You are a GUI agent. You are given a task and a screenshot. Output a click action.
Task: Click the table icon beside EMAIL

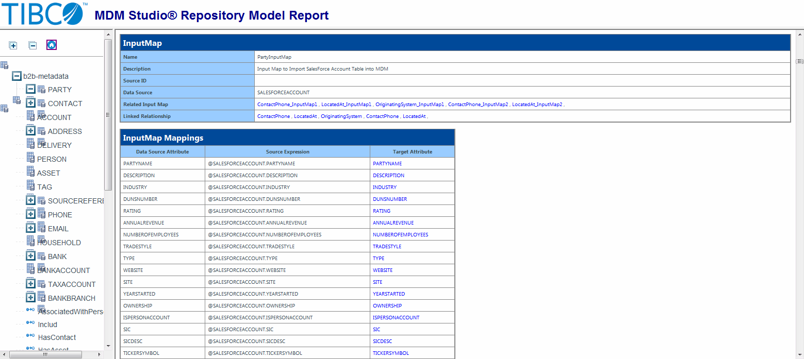point(41,226)
